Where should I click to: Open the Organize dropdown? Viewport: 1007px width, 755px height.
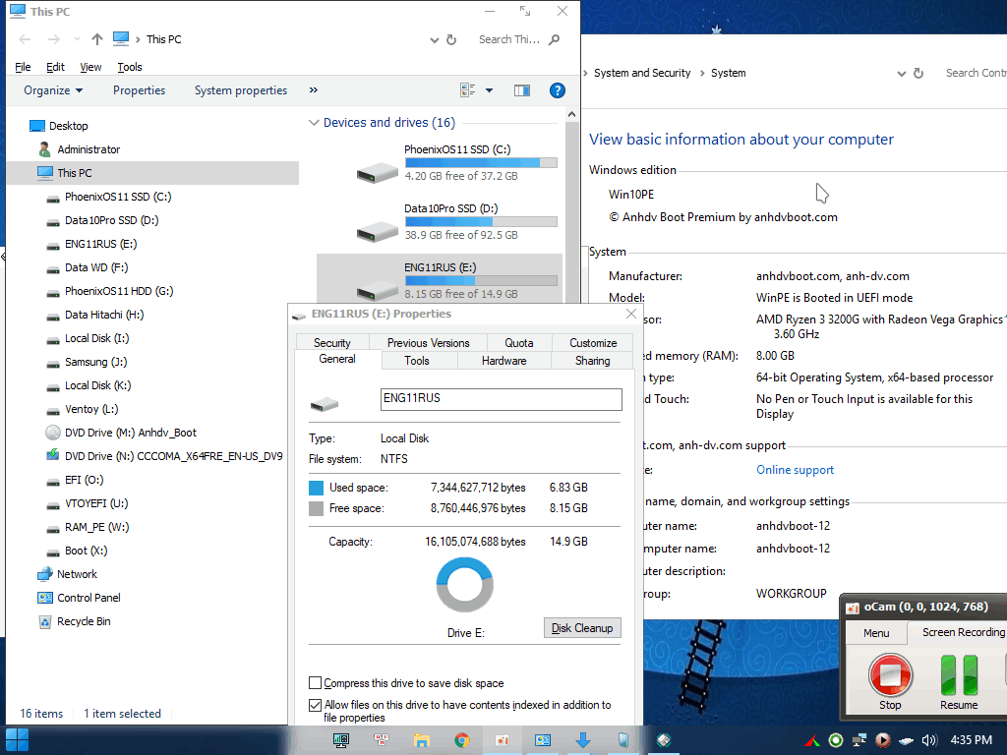point(53,90)
